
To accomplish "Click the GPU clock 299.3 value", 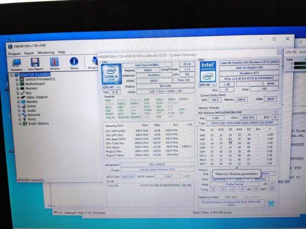I will 215,100.
